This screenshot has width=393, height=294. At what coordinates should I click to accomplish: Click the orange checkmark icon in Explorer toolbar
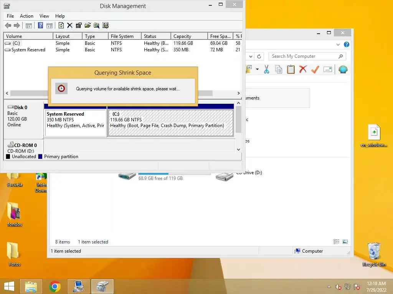315,69
